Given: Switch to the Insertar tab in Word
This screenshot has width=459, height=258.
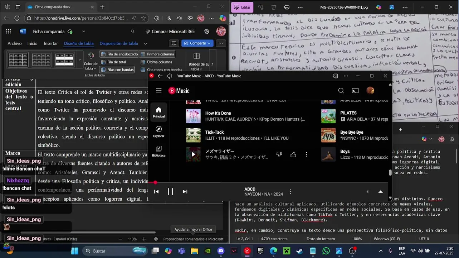Looking at the screenshot, I should pos(51,43).
